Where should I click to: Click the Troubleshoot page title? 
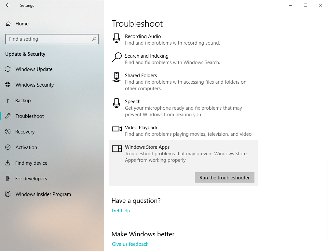point(137,24)
